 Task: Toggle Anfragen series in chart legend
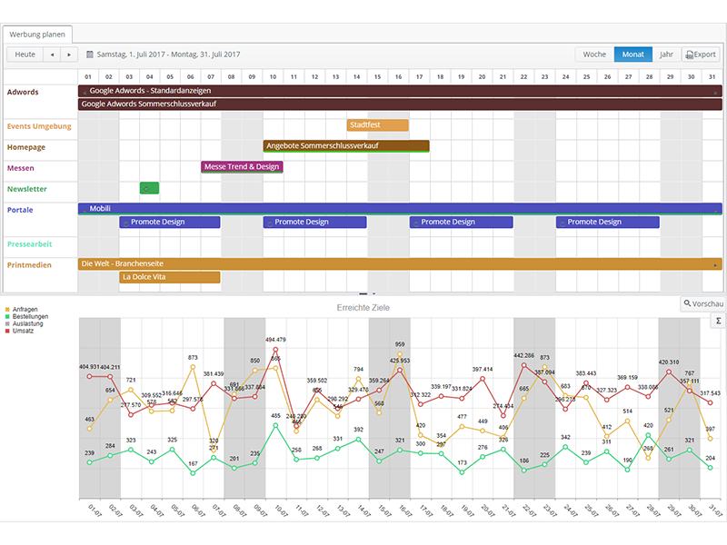pos(23,309)
